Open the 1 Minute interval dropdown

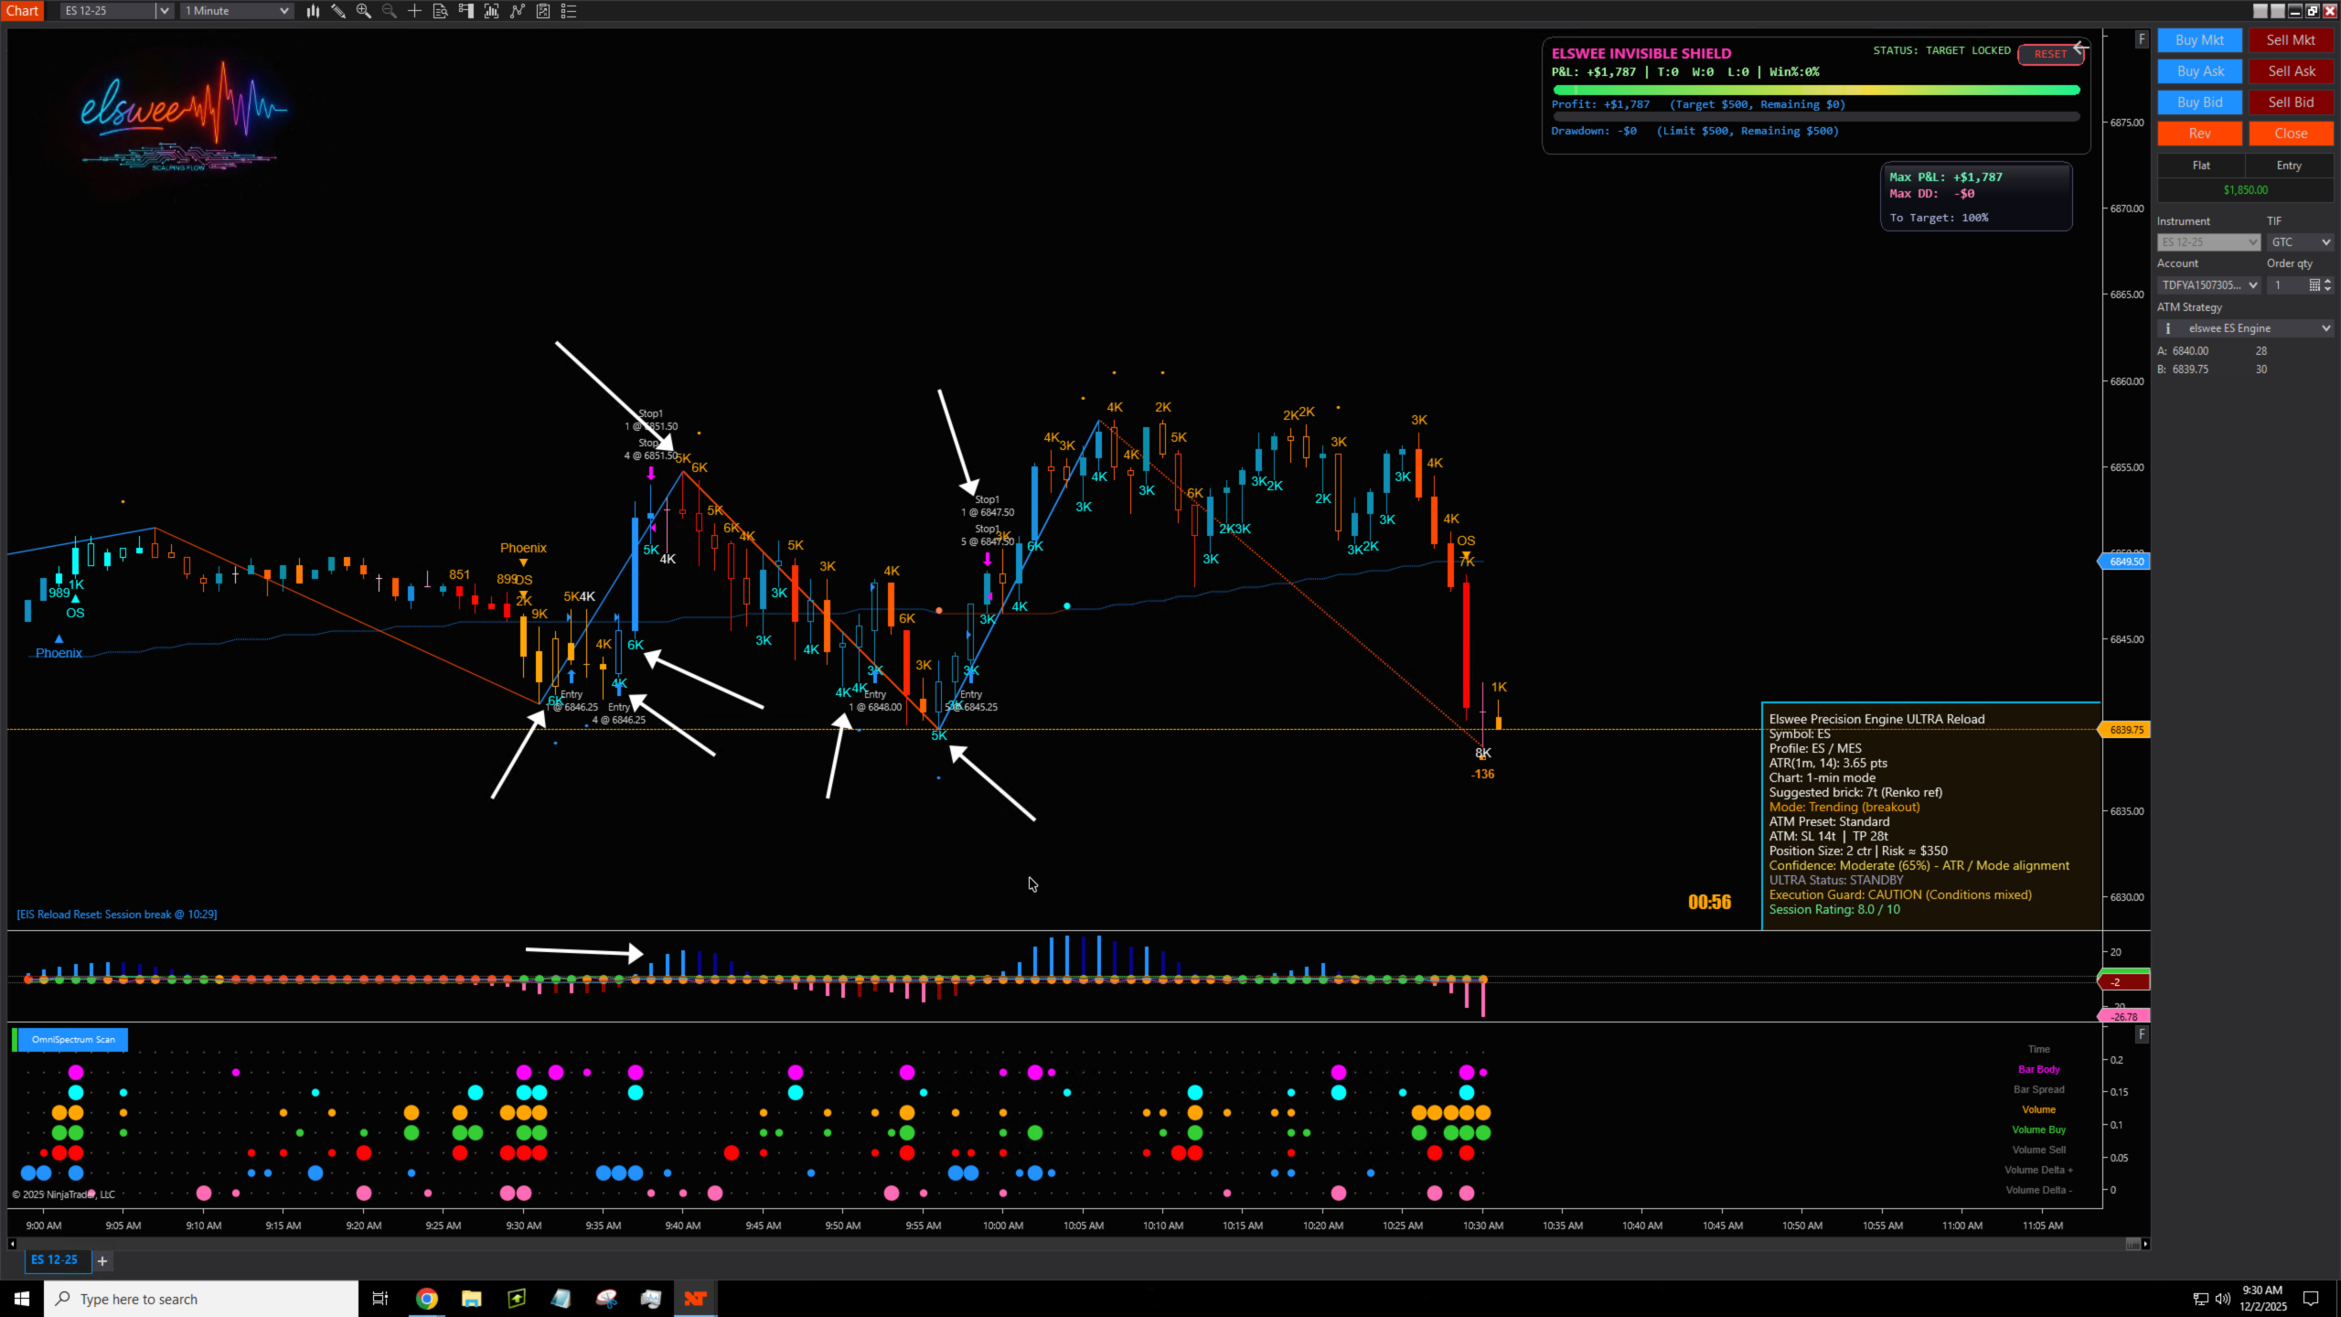[x=284, y=11]
